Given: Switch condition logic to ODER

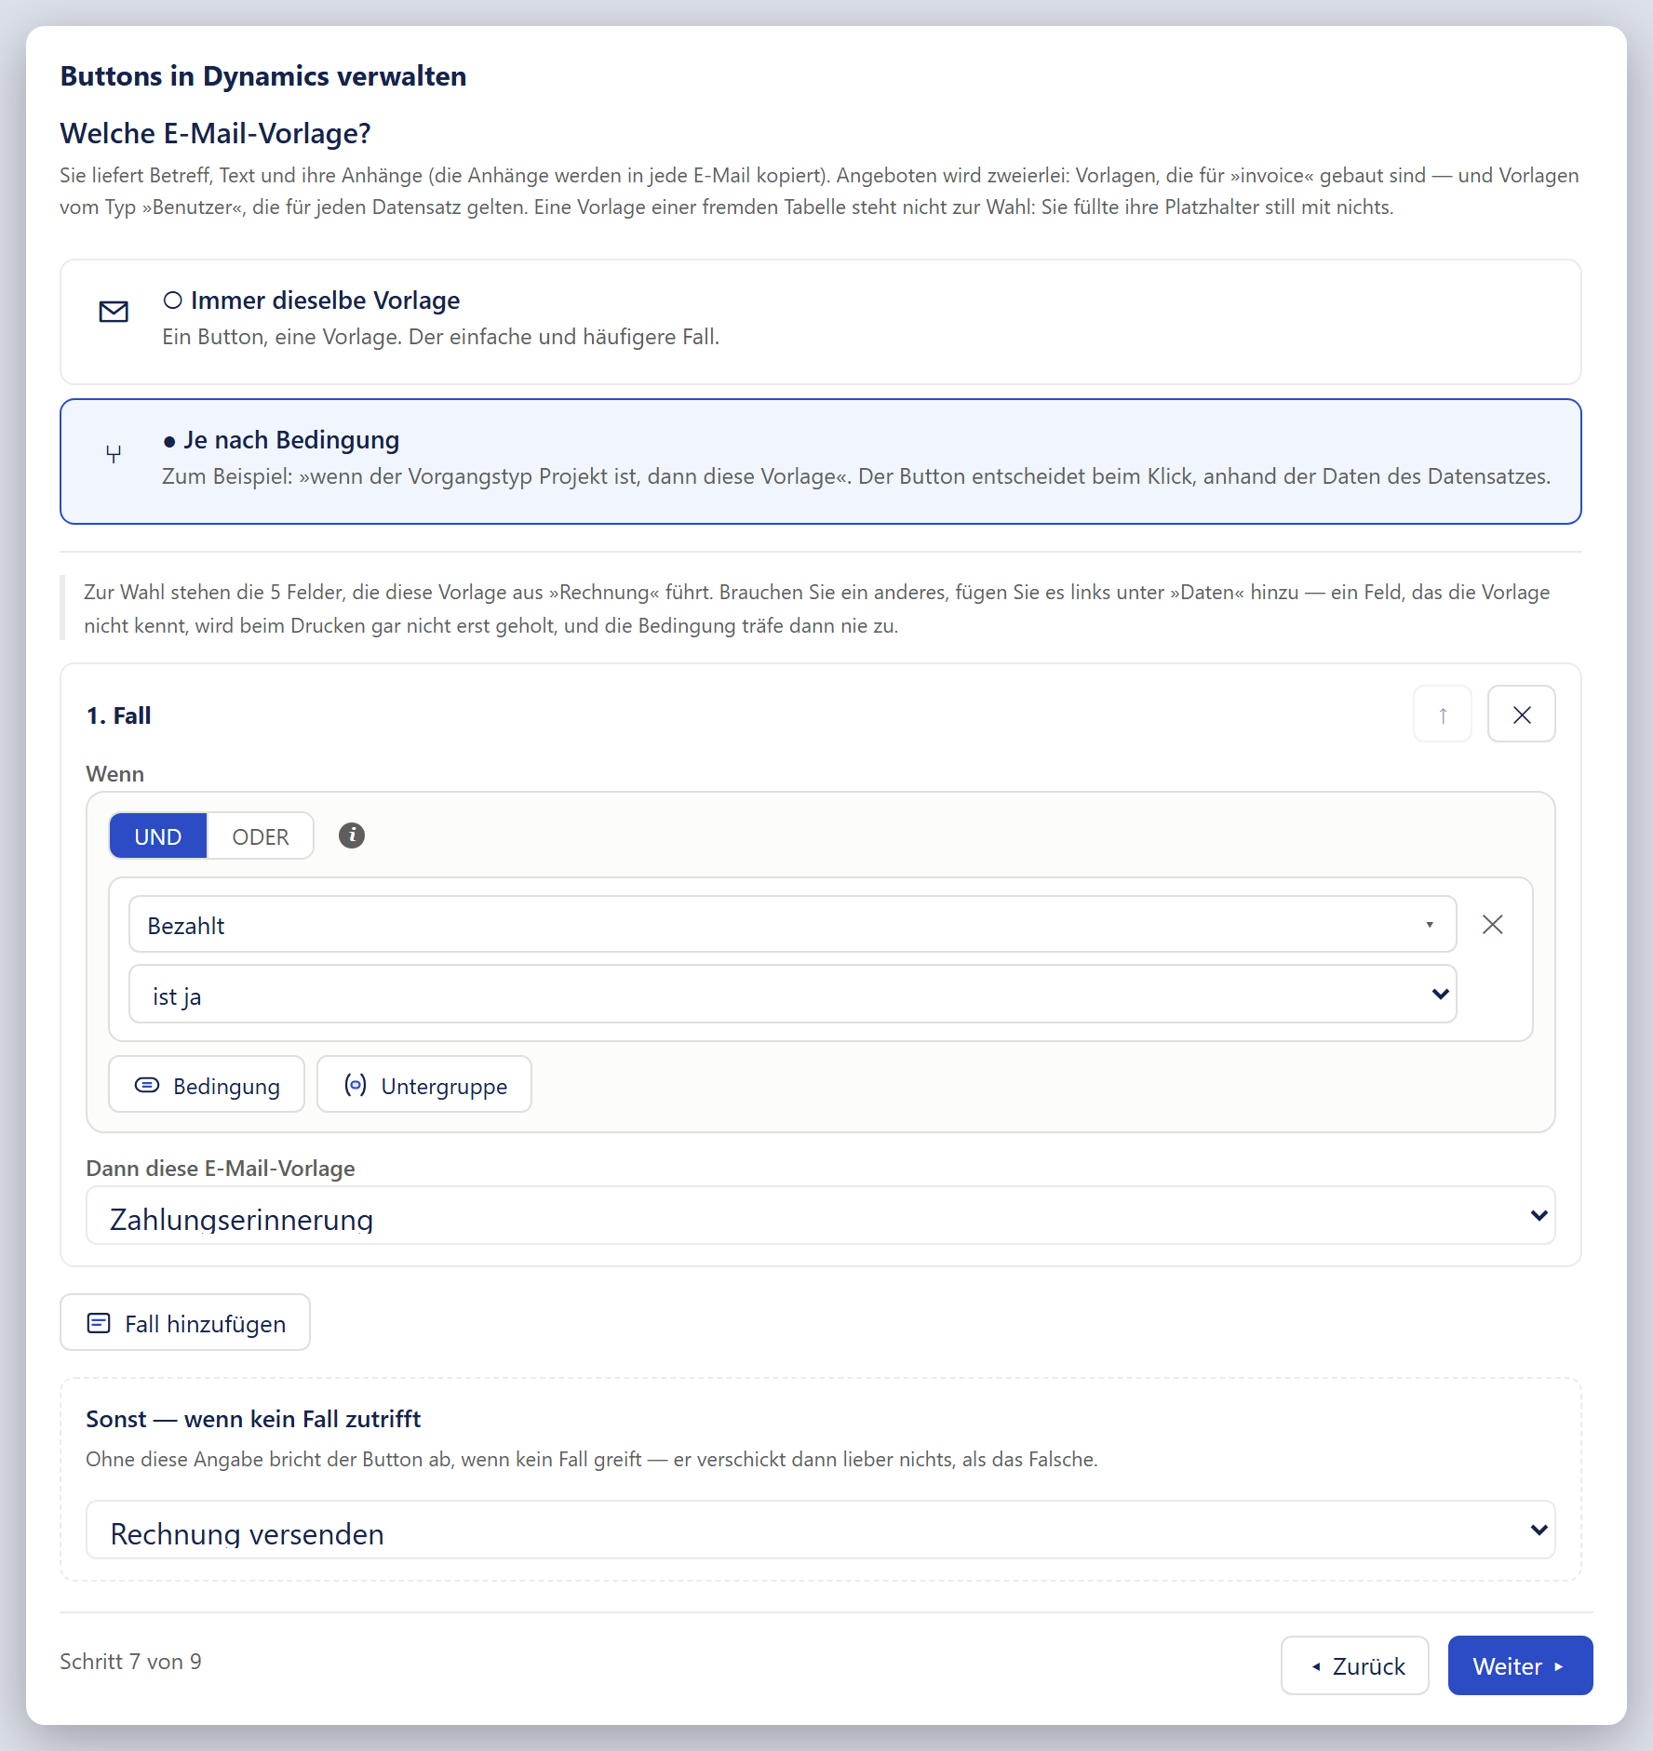Looking at the screenshot, I should point(261,836).
